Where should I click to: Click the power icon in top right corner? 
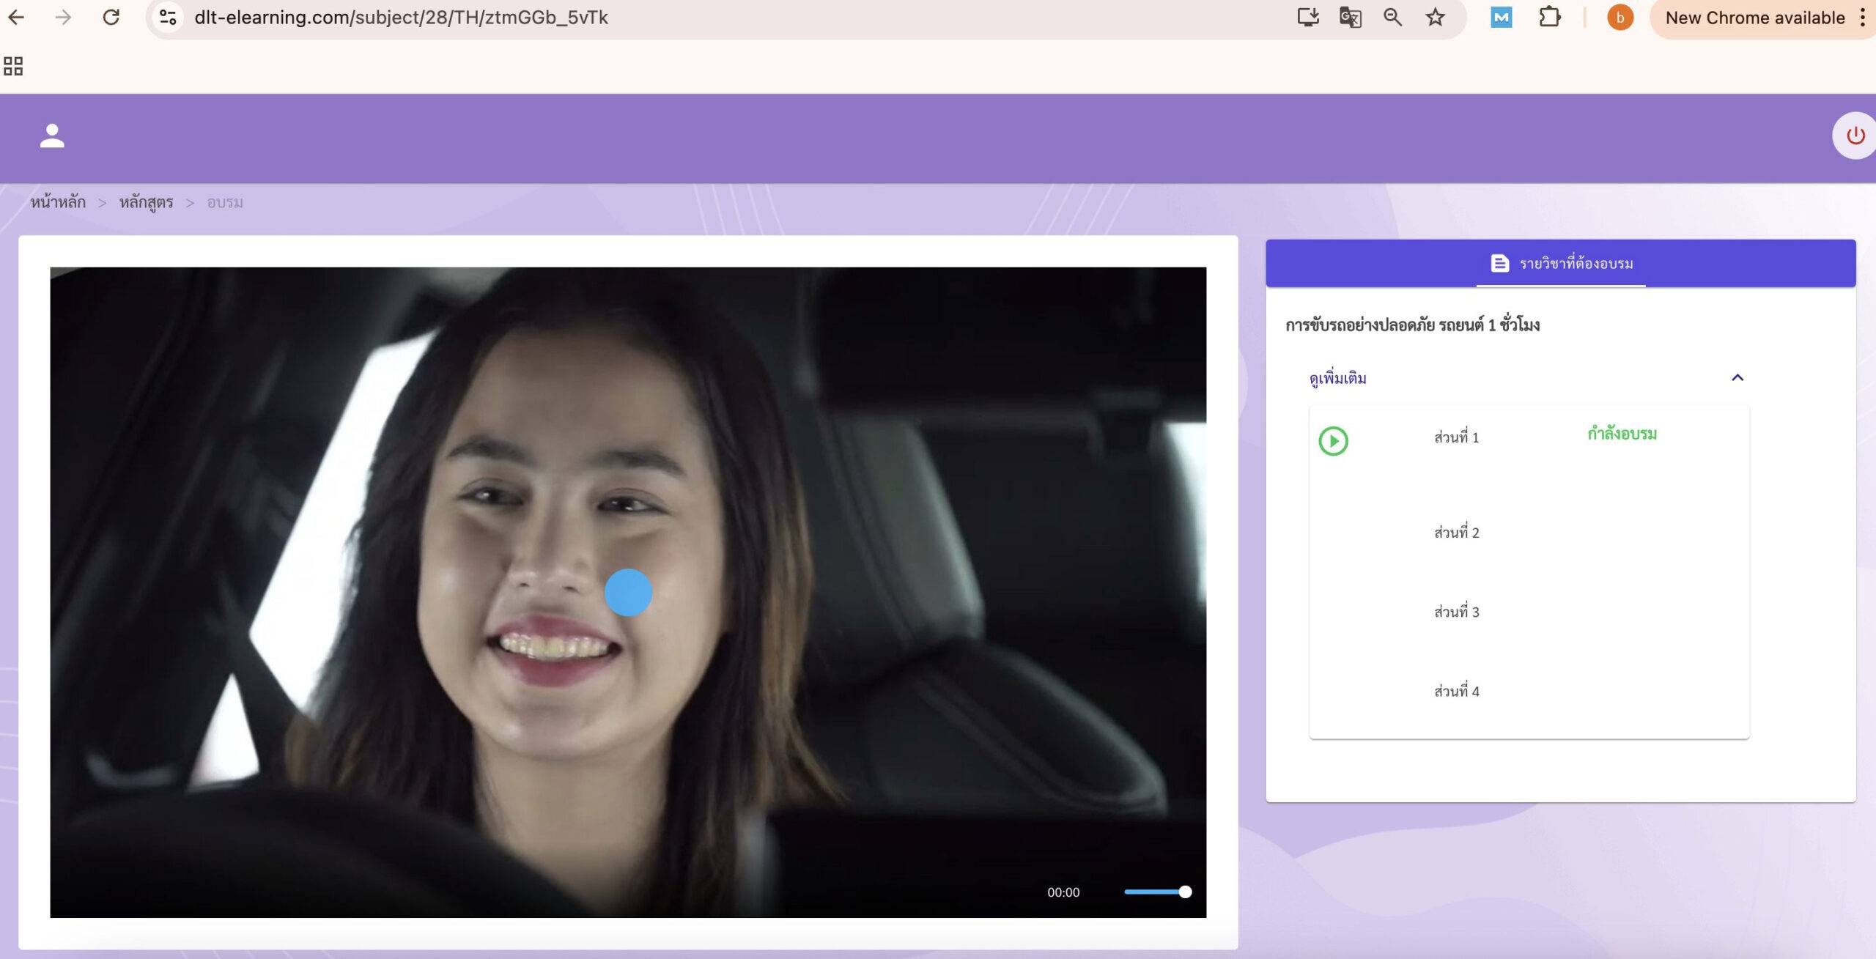pyautogui.click(x=1853, y=136)
